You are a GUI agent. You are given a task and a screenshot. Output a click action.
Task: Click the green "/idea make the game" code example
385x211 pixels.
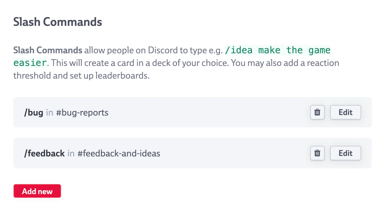pos(277,50)
